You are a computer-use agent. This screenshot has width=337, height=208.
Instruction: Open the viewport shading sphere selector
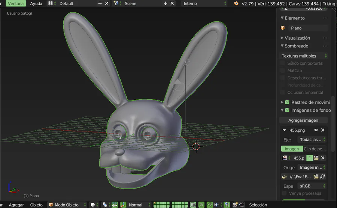pos(94,205)
